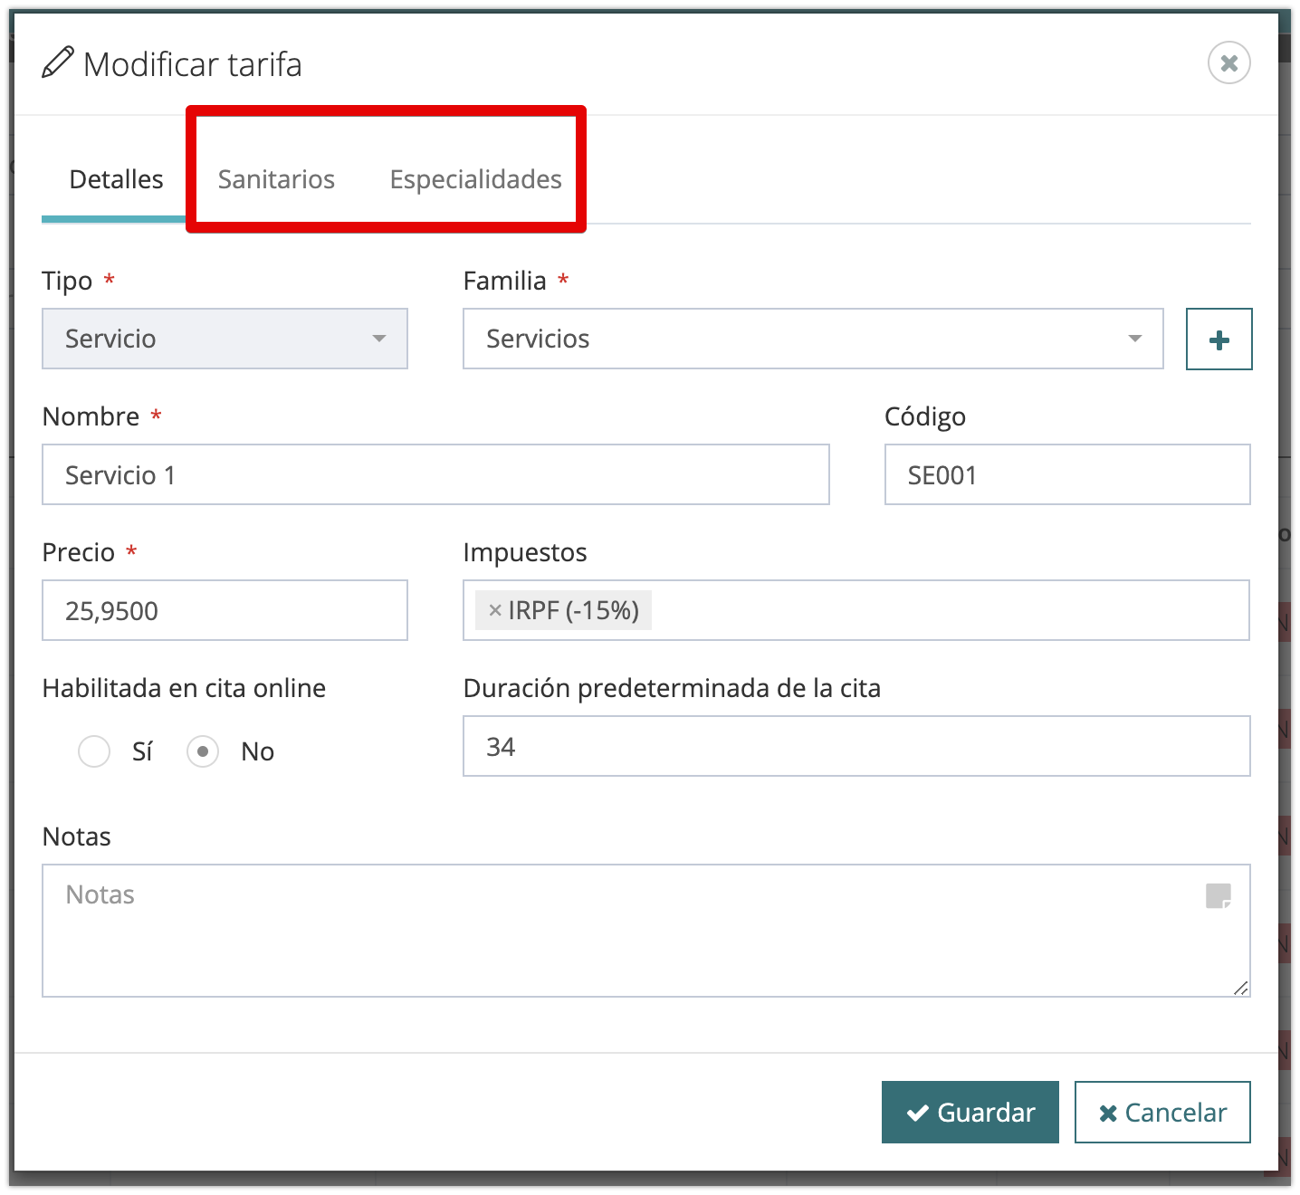The height and width of the screenshot is (1195, 1300).
Task: Grab the Notas textarea resize handle
Action: [1240, 988]
